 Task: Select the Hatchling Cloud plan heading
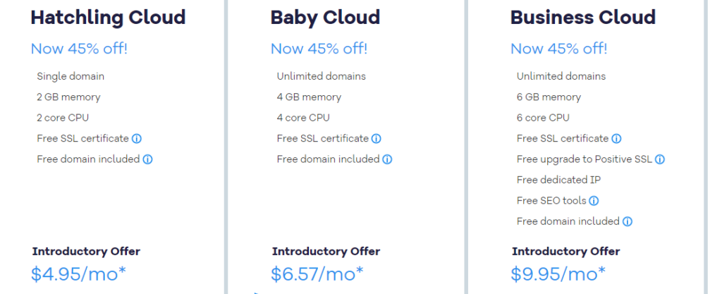click(108, 18)
